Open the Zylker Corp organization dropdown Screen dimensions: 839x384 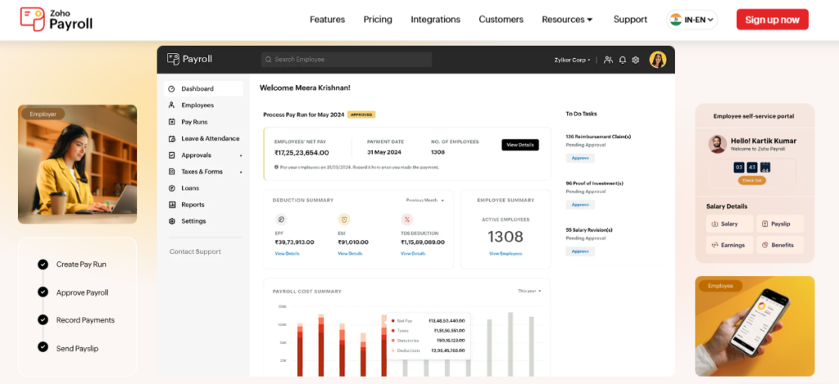572,60
